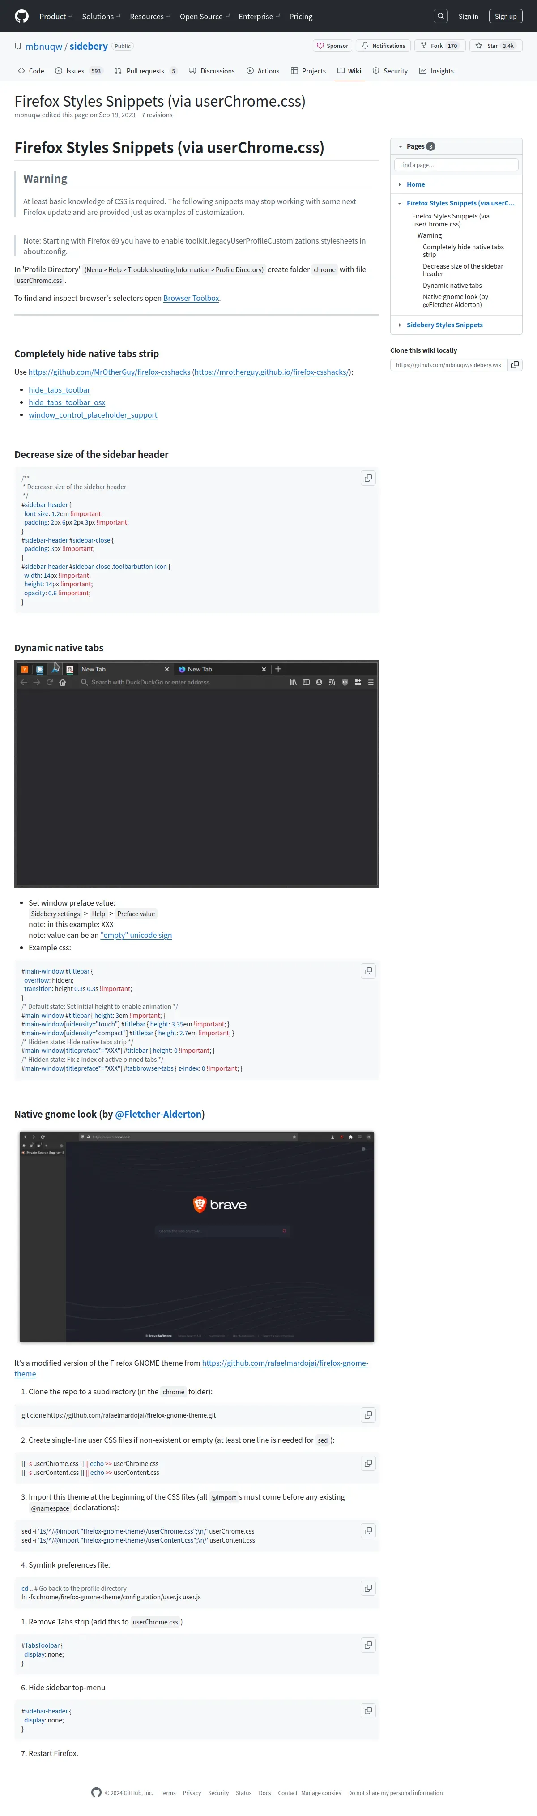Go to the Code tab
This screenshot has width=537, height=1816.
coord(31,71)
